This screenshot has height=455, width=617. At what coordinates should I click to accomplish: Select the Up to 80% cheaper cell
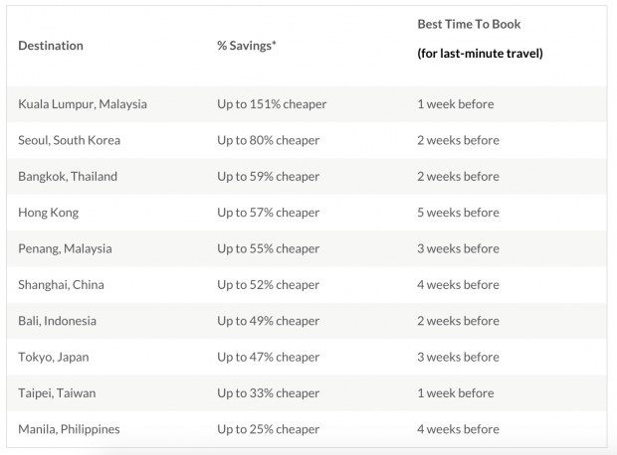(269, 140)
